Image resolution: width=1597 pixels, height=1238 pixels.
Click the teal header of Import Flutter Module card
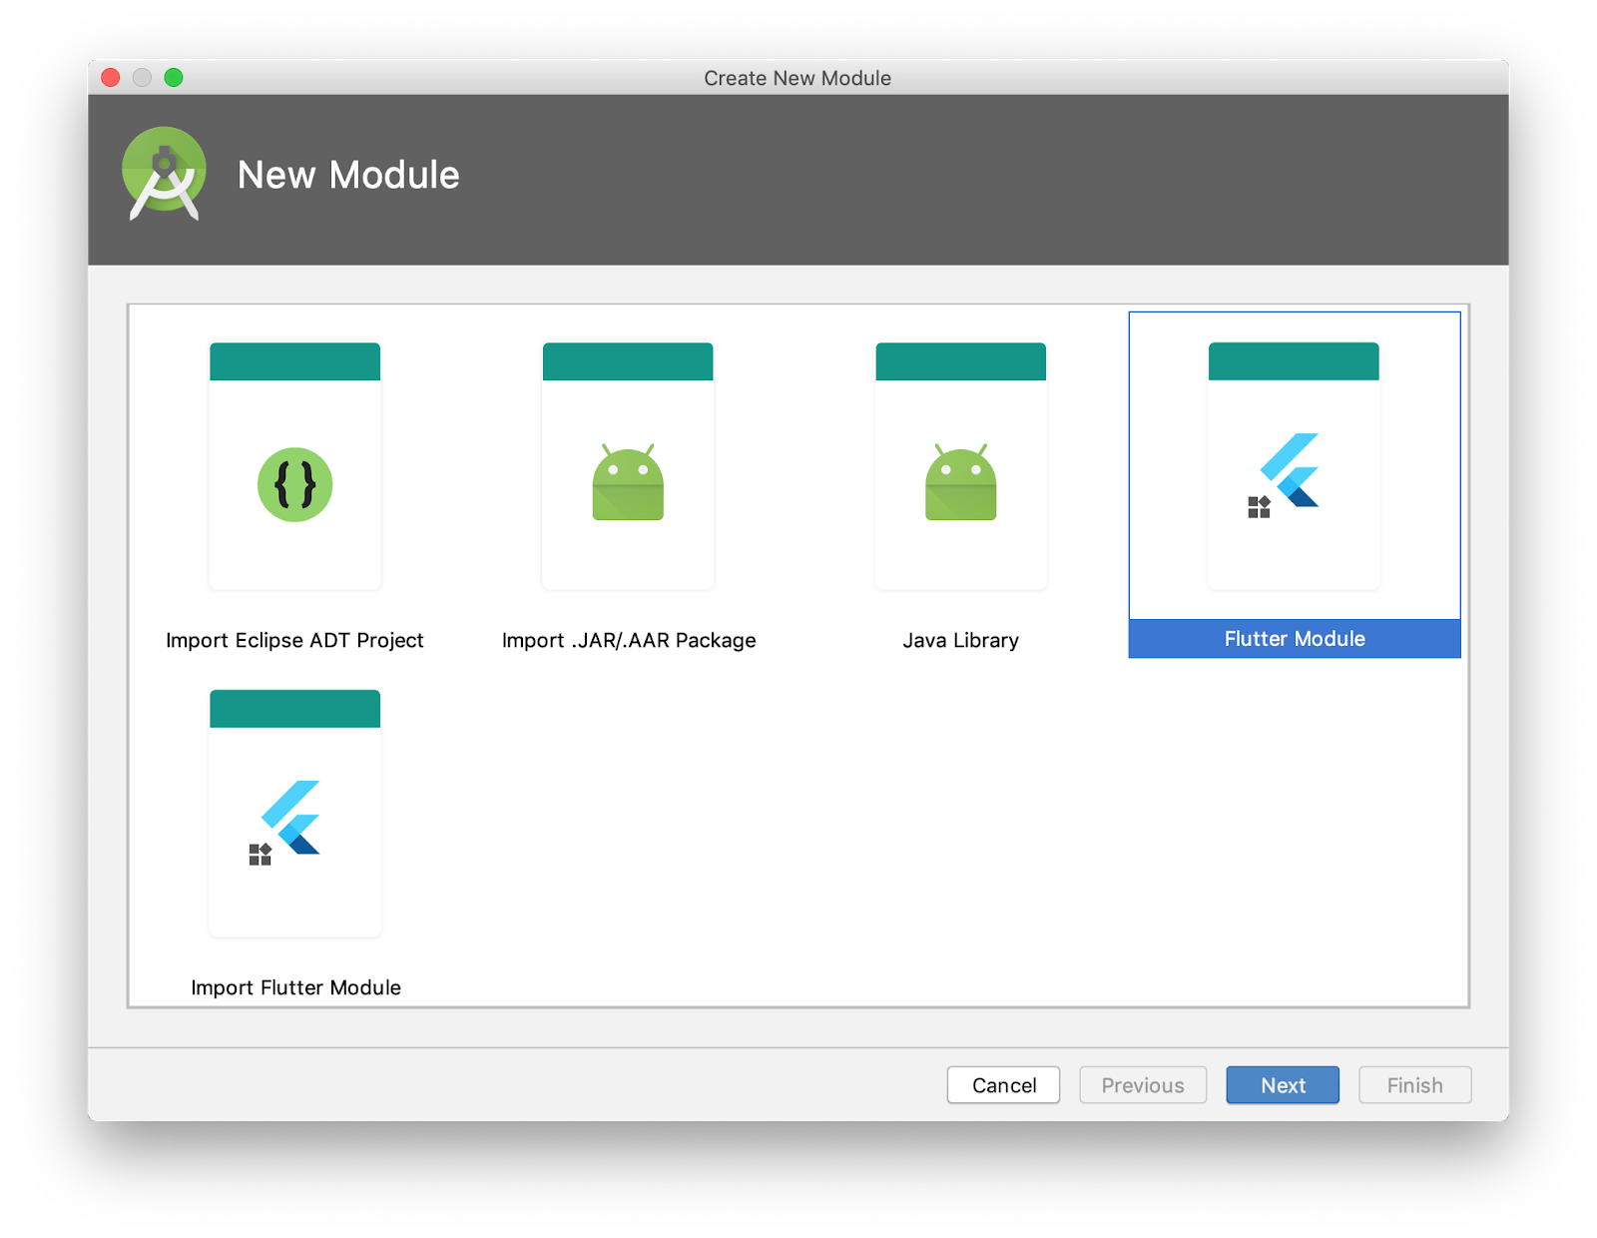point(294,709)
